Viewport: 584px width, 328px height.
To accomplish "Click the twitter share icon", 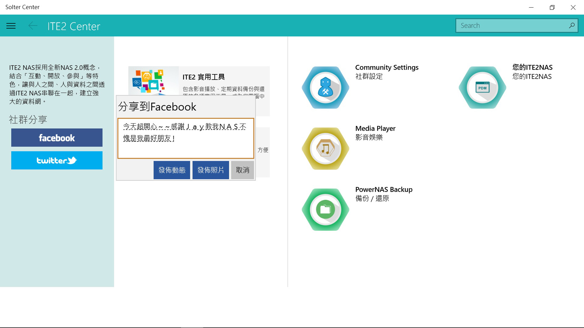I will tap(57, 160).
